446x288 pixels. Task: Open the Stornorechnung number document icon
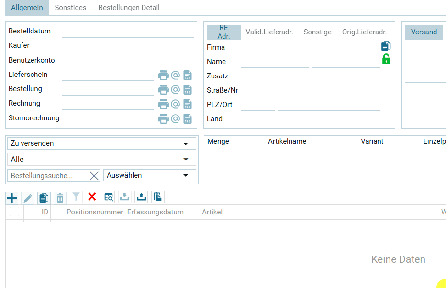pos(188,118)
